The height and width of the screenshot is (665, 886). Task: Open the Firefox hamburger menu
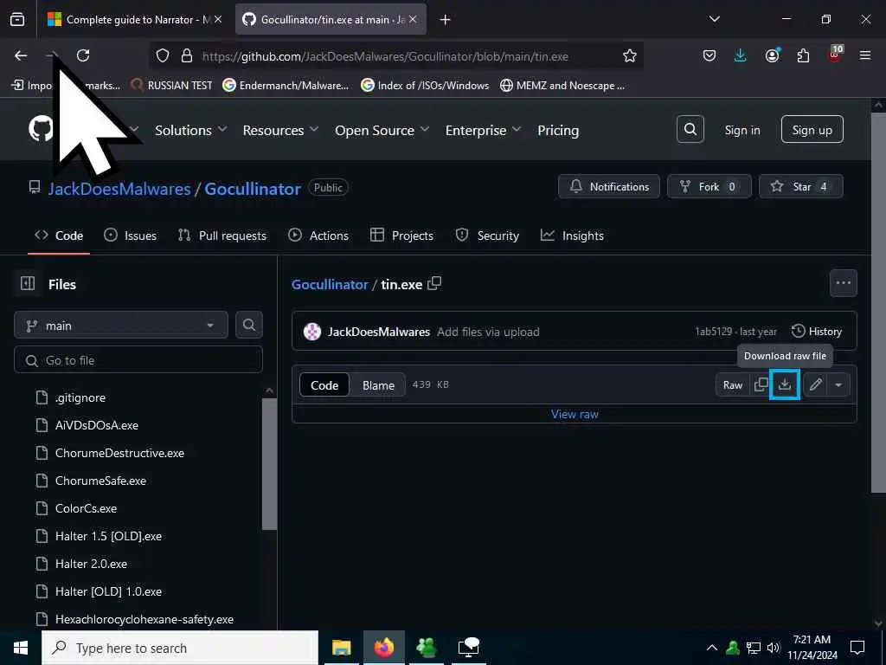click(865, 55)
